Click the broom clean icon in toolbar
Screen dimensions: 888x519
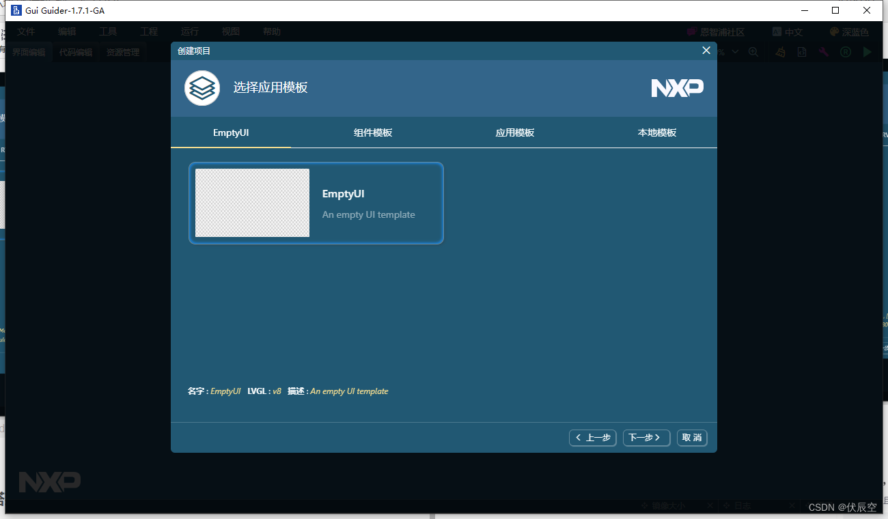780,52
